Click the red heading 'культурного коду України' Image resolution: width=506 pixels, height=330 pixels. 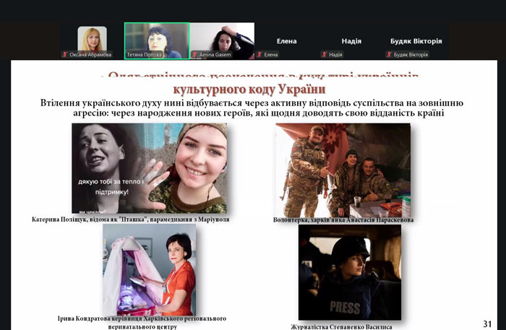click(x=249, y=89)
